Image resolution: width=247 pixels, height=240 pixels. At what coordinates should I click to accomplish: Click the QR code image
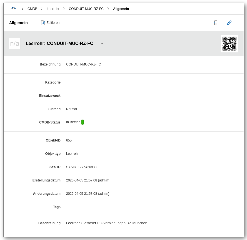pyautogui.click(x=229, y=44)
